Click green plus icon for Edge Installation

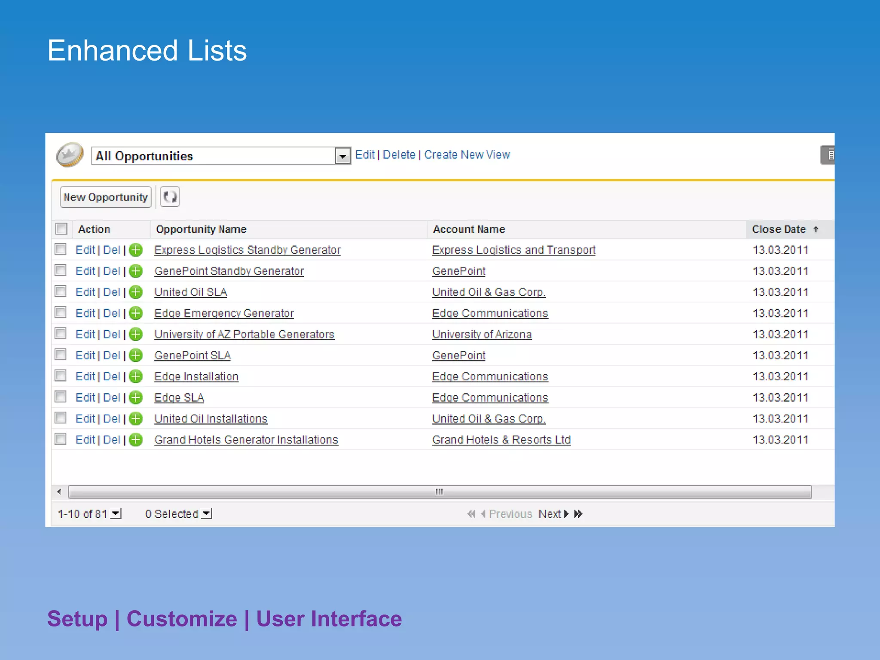[x=136, y=376]
